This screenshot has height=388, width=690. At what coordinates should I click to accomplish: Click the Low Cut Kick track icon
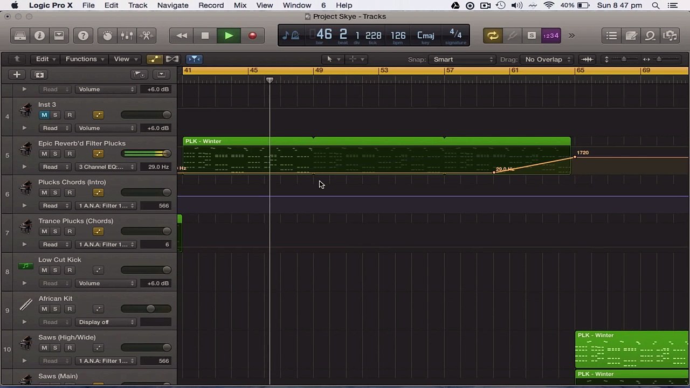tap(25, 266)
